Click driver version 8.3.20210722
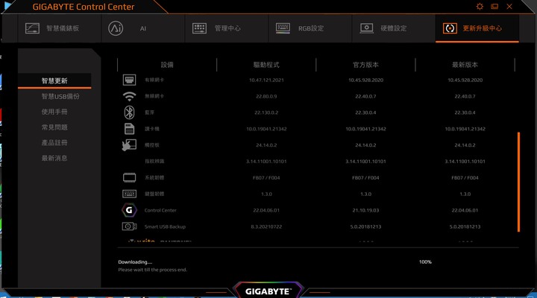 (x=266, y=226)
